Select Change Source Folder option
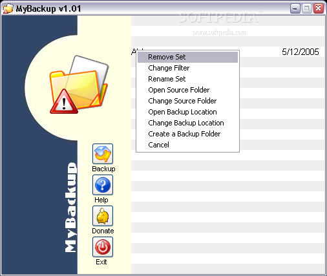The height and width of the screenshot is (276, 327). pyautogui.click(x=187, y=101)
